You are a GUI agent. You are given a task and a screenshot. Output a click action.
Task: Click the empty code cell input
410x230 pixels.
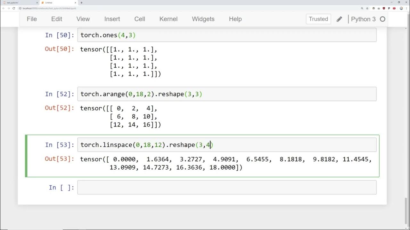tap(227, 188)
